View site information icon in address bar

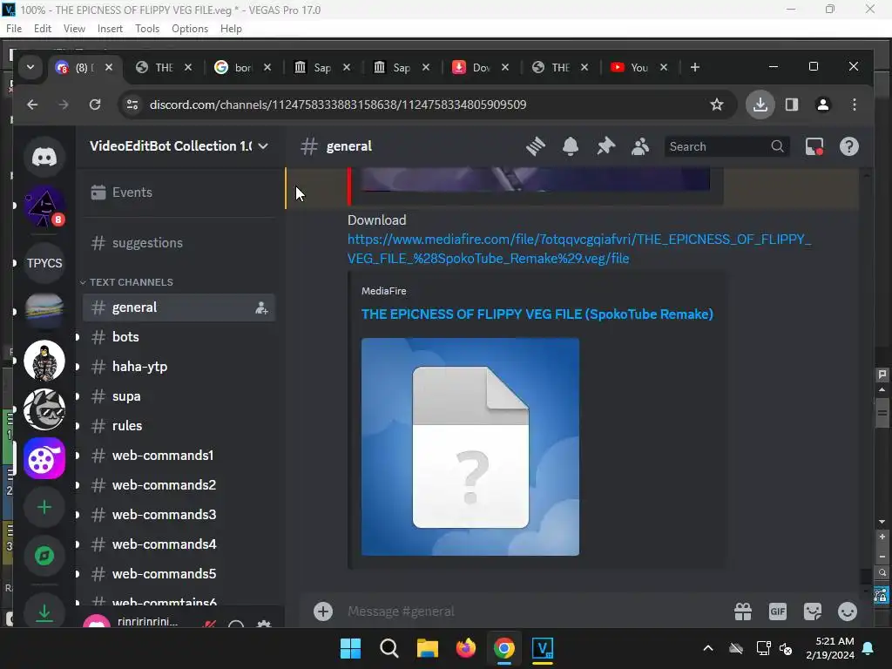pos(132,105)
